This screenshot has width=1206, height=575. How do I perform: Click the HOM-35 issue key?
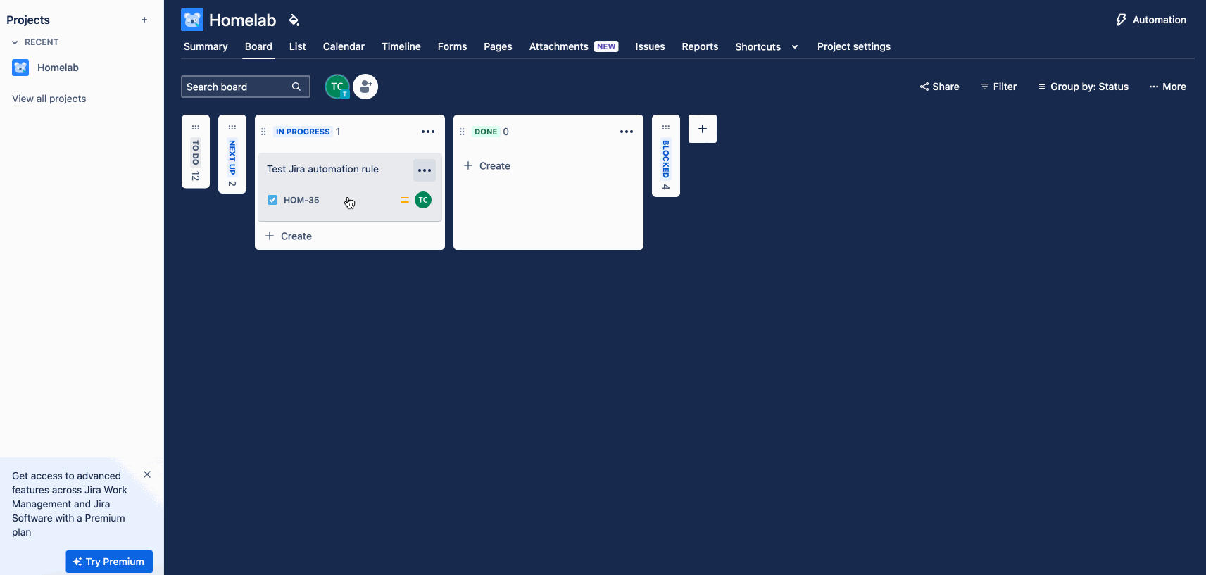point(301,200)
